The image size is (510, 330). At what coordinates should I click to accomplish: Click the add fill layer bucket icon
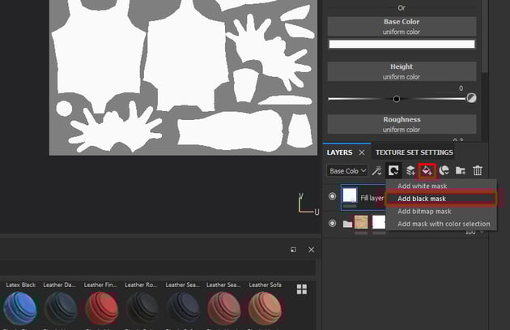[x=427, y=170]
